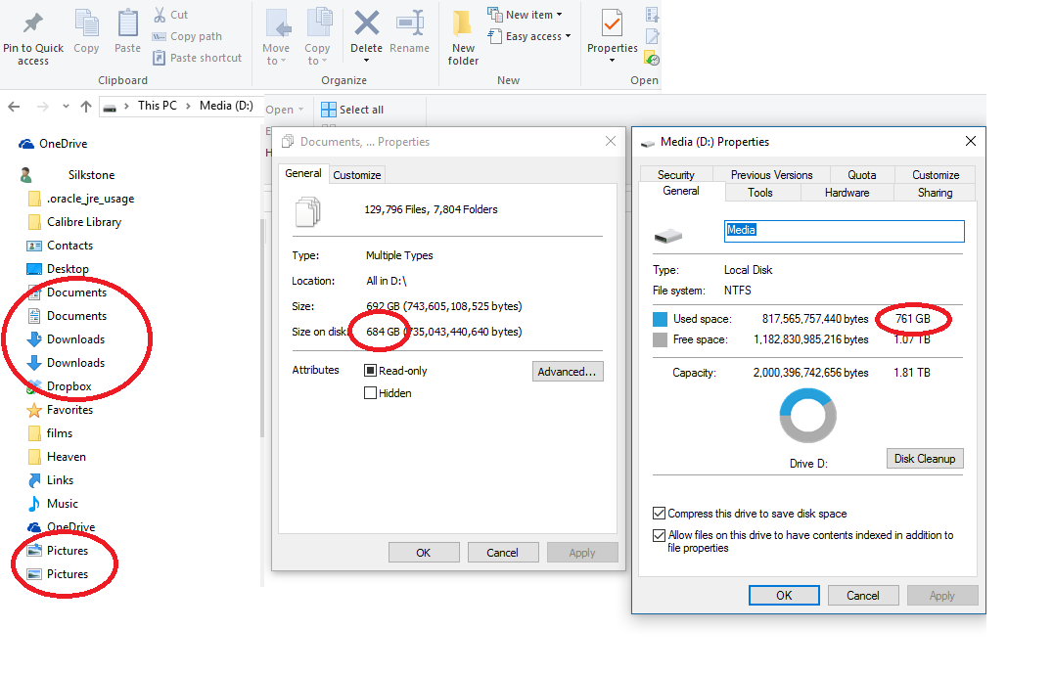Create a New folder from the ribbon
Screen dimensions: 1053x675
462,37
